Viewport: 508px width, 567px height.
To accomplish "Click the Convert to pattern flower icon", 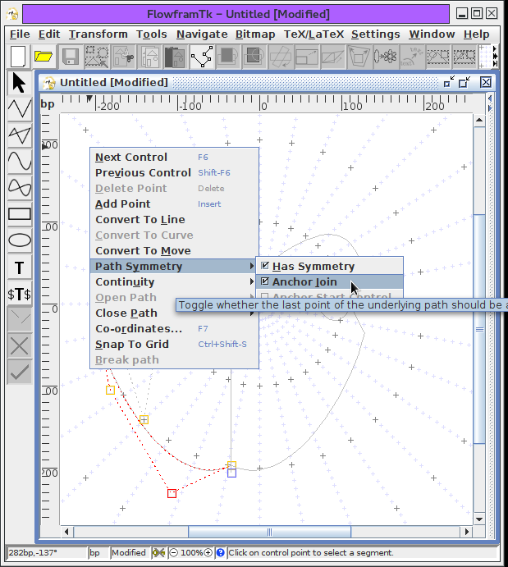I will click(386, 57).
